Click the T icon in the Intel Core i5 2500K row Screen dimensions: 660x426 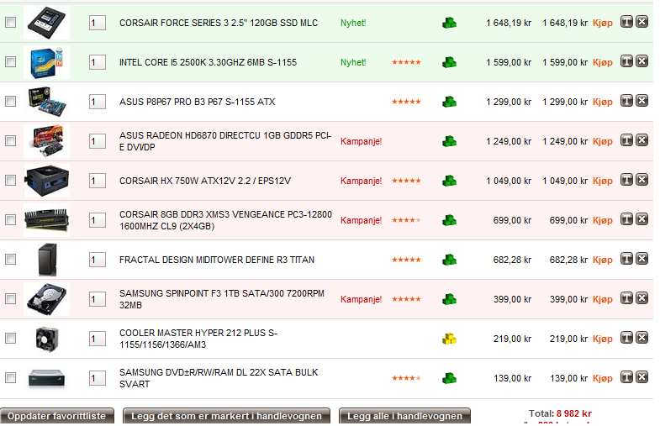(x=626, y=61)
